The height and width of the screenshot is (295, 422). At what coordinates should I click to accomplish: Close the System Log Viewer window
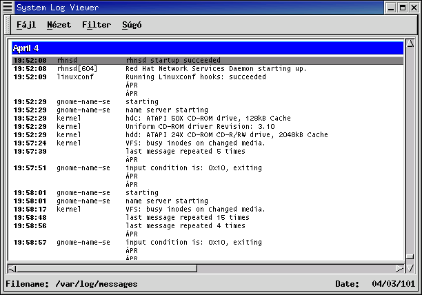point(414,8)
